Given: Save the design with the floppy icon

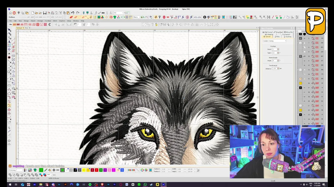Looking at the screenshot, I should [45, 13].
